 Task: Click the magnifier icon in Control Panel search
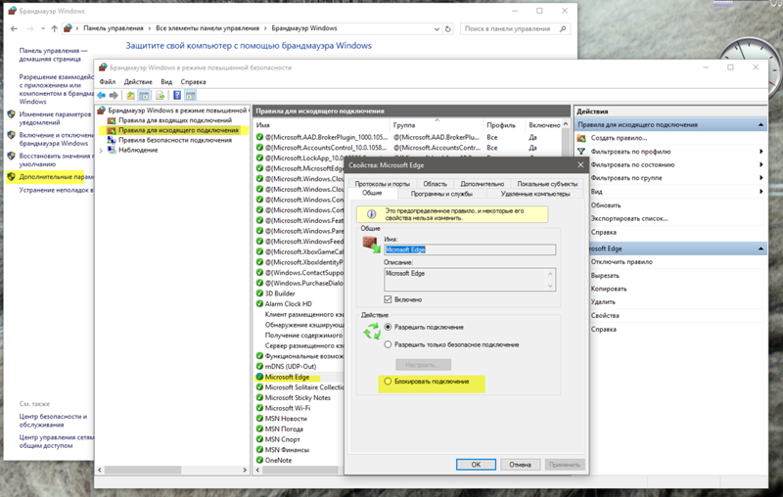click(x=563, y=29)
